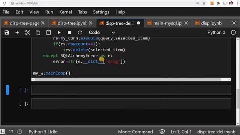This screenshot has height=135, width=240.
Task: Click the Ln 1, Col 1 status
Action: coord(181,132)
